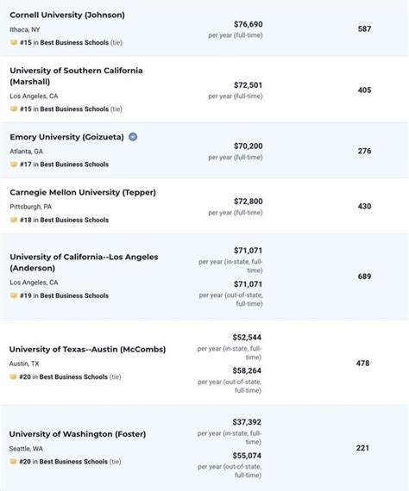Click the ranking badge icon beside Emory's #17

pyautogui.click(x=14, y=164)
